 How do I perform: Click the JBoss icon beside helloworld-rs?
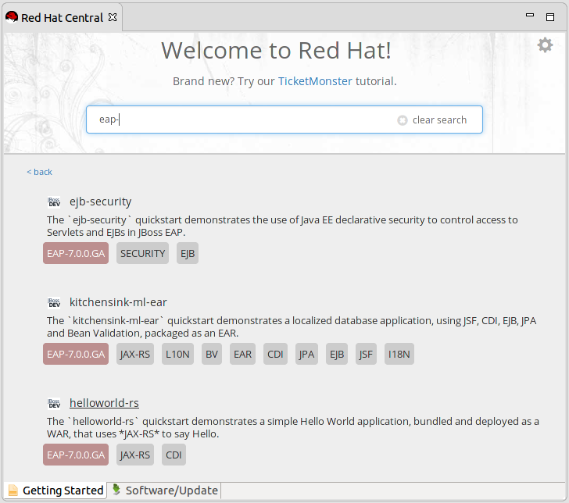[x=54, y=403]
